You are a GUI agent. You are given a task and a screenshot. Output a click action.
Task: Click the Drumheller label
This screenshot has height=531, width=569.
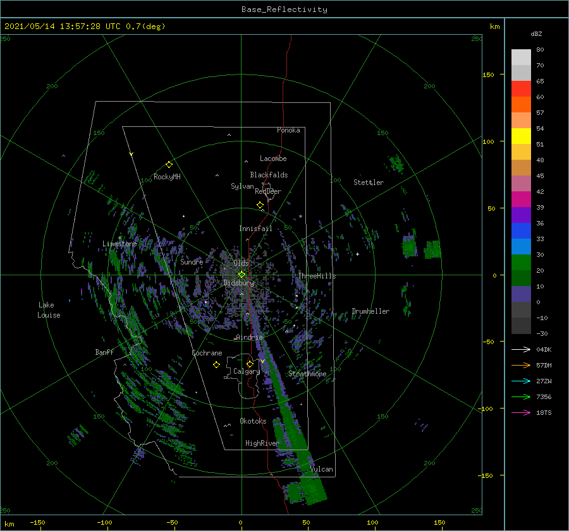click(x=370, y=311)
